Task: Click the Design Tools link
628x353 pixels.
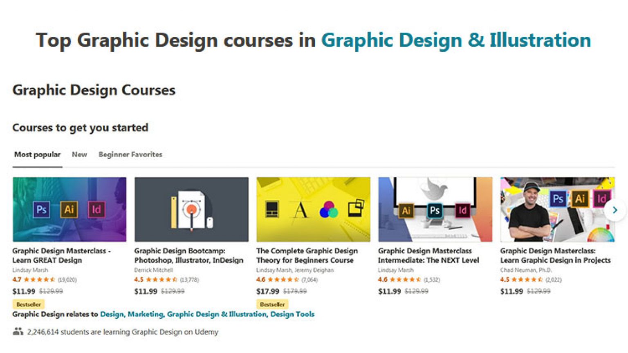Action: point(294,314)
